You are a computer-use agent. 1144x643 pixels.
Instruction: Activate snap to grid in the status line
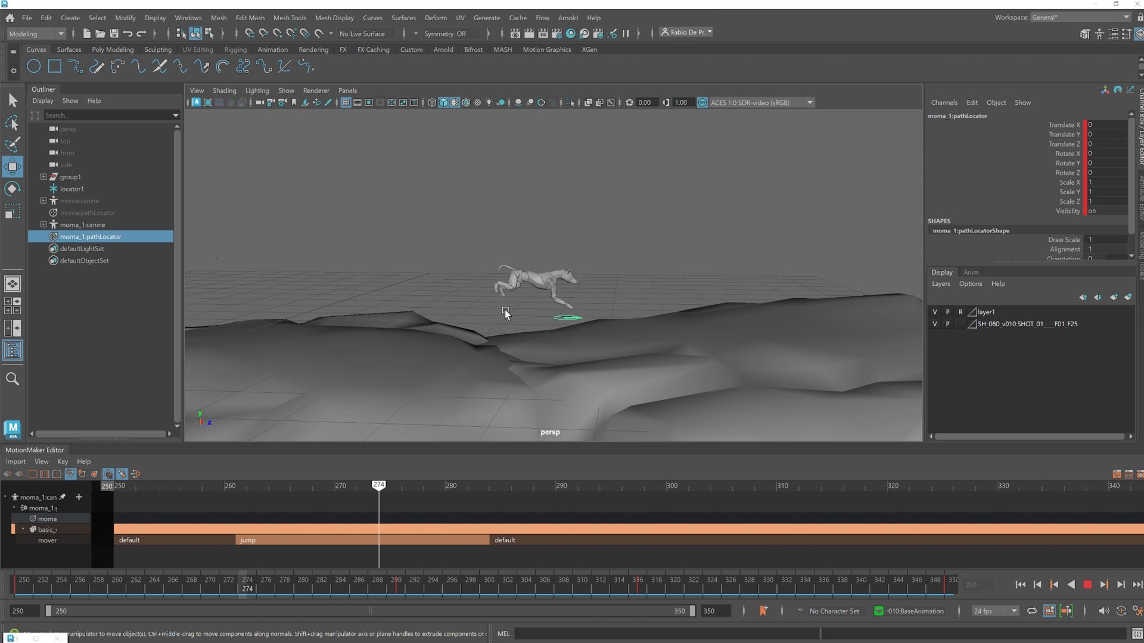click(249, 33)
